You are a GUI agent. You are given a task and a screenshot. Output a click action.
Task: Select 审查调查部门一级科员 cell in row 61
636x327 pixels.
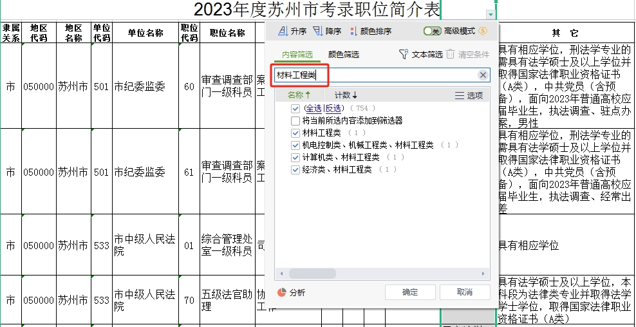pyautogui.click(x=227, y=172)
